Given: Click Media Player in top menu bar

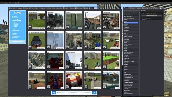Looking at the screenshot, I should click(5, 3).
